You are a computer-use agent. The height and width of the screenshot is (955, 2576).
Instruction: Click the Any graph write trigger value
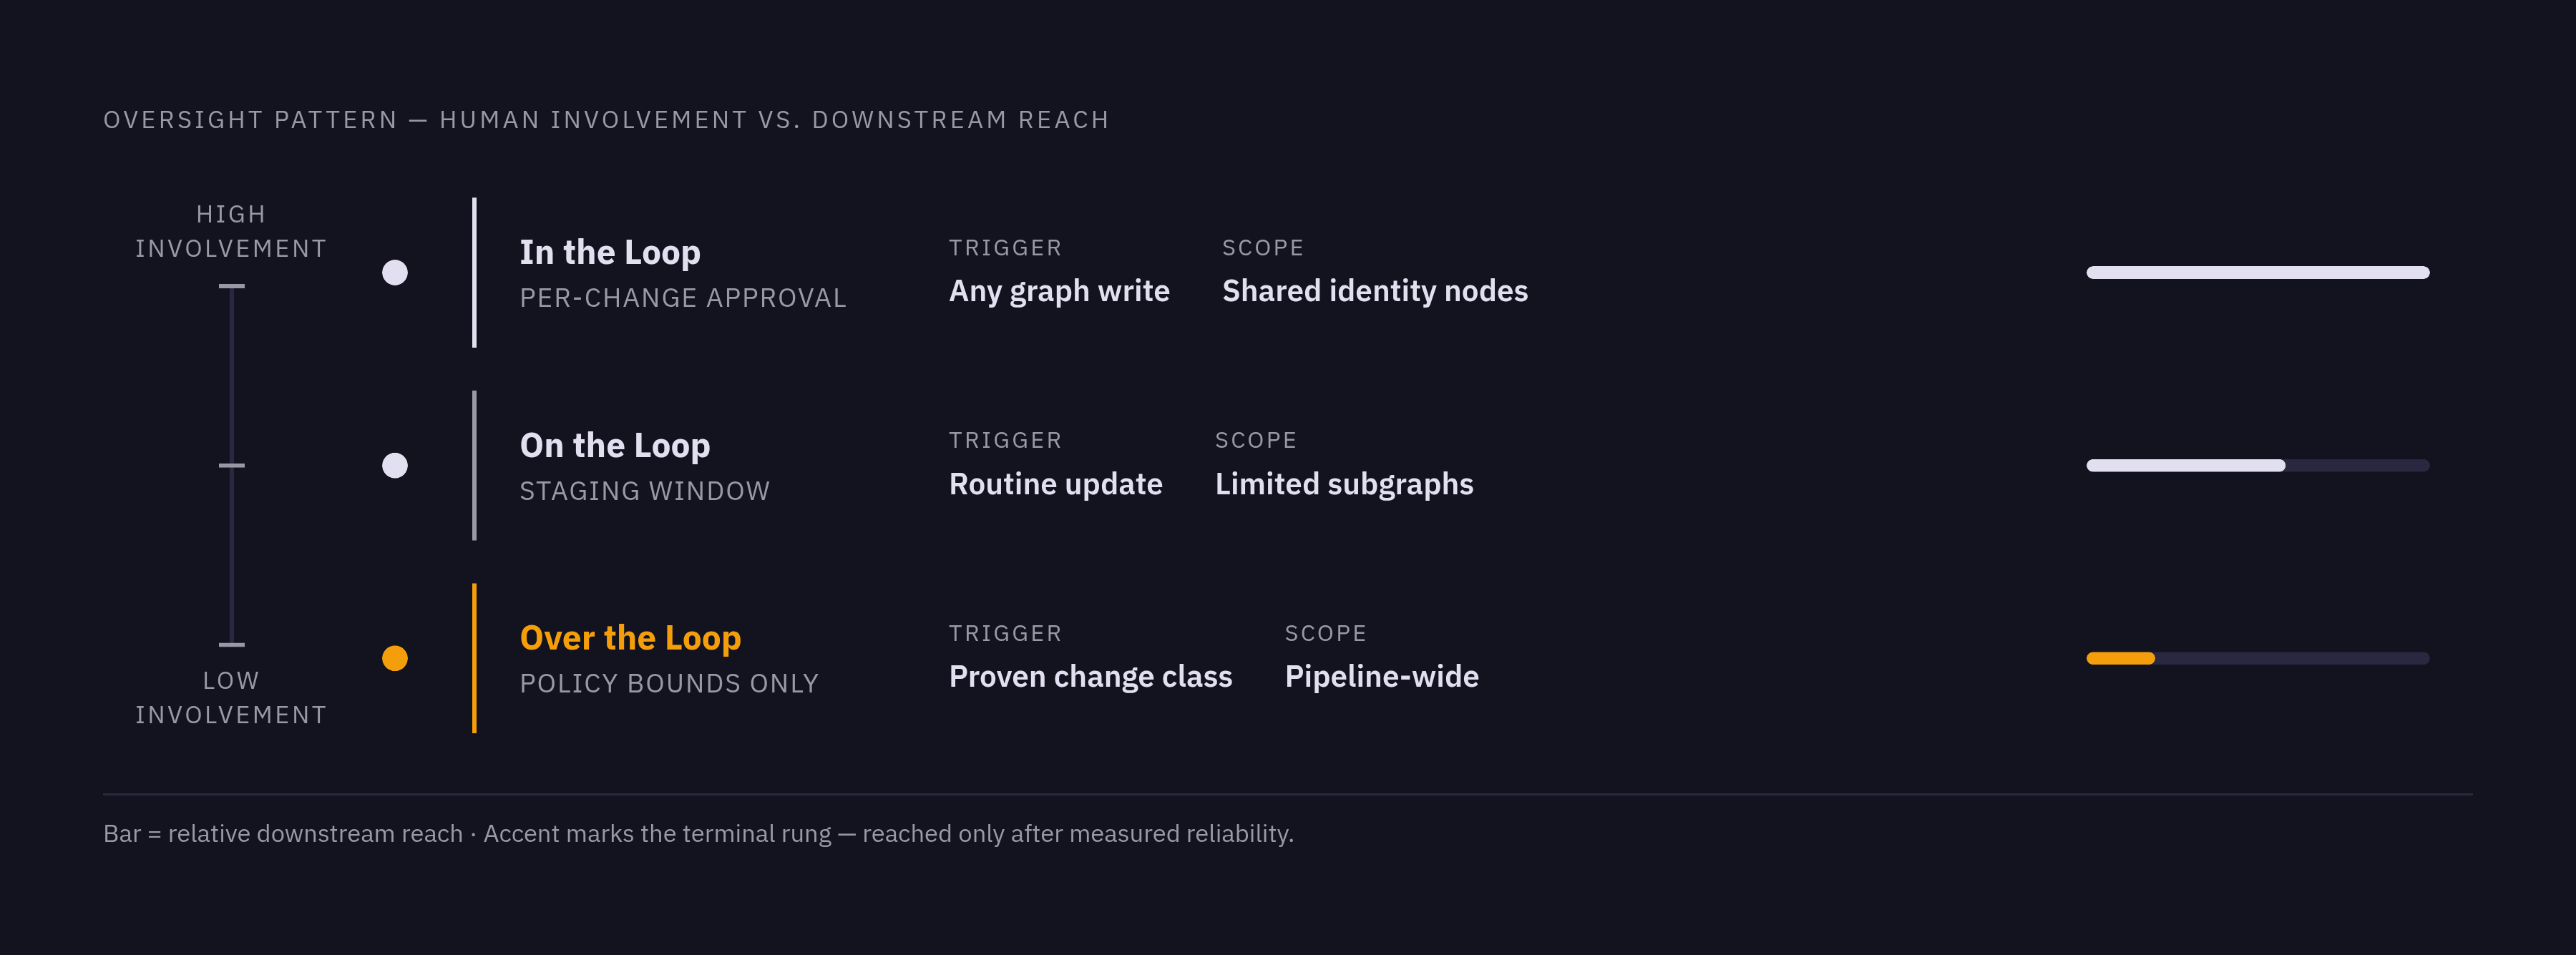1059,291
